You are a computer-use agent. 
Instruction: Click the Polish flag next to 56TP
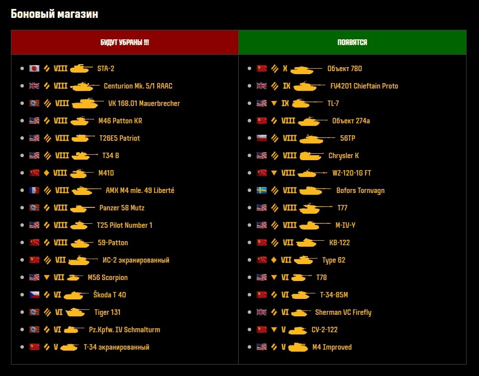[x=262, y=138]
